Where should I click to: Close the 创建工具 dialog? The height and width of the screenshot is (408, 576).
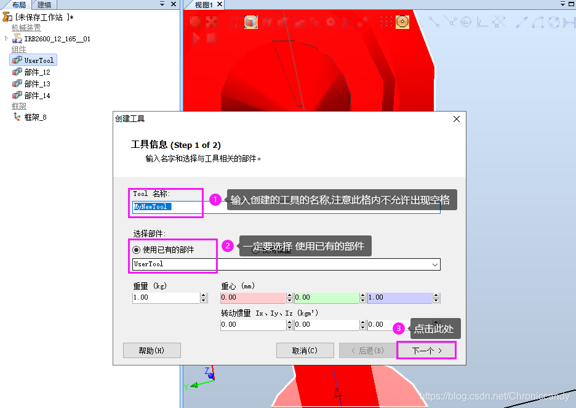[x=456, y=119]
